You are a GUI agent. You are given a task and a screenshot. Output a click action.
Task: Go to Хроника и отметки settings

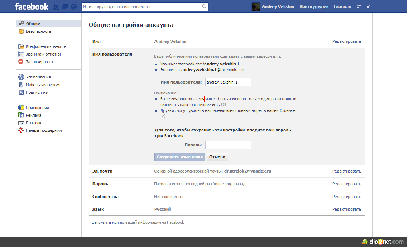pyautogui.click(x=43, y=54)
